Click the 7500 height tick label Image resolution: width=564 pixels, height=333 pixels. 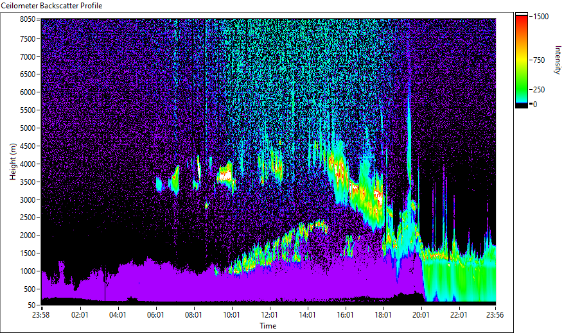point(28,38)
